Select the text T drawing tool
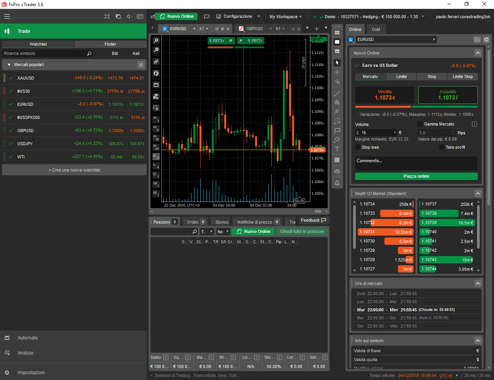This screenshot has width=494, height=380. click(337, 149)
